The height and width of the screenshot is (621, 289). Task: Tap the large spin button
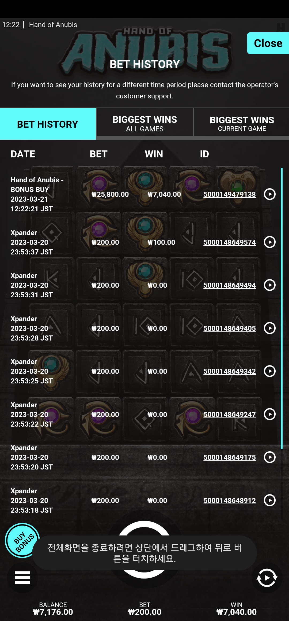144,550
